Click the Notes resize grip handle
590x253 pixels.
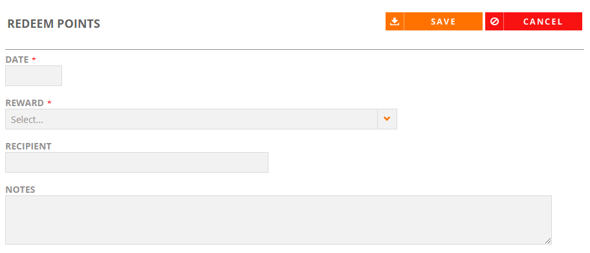coord(548,241)
